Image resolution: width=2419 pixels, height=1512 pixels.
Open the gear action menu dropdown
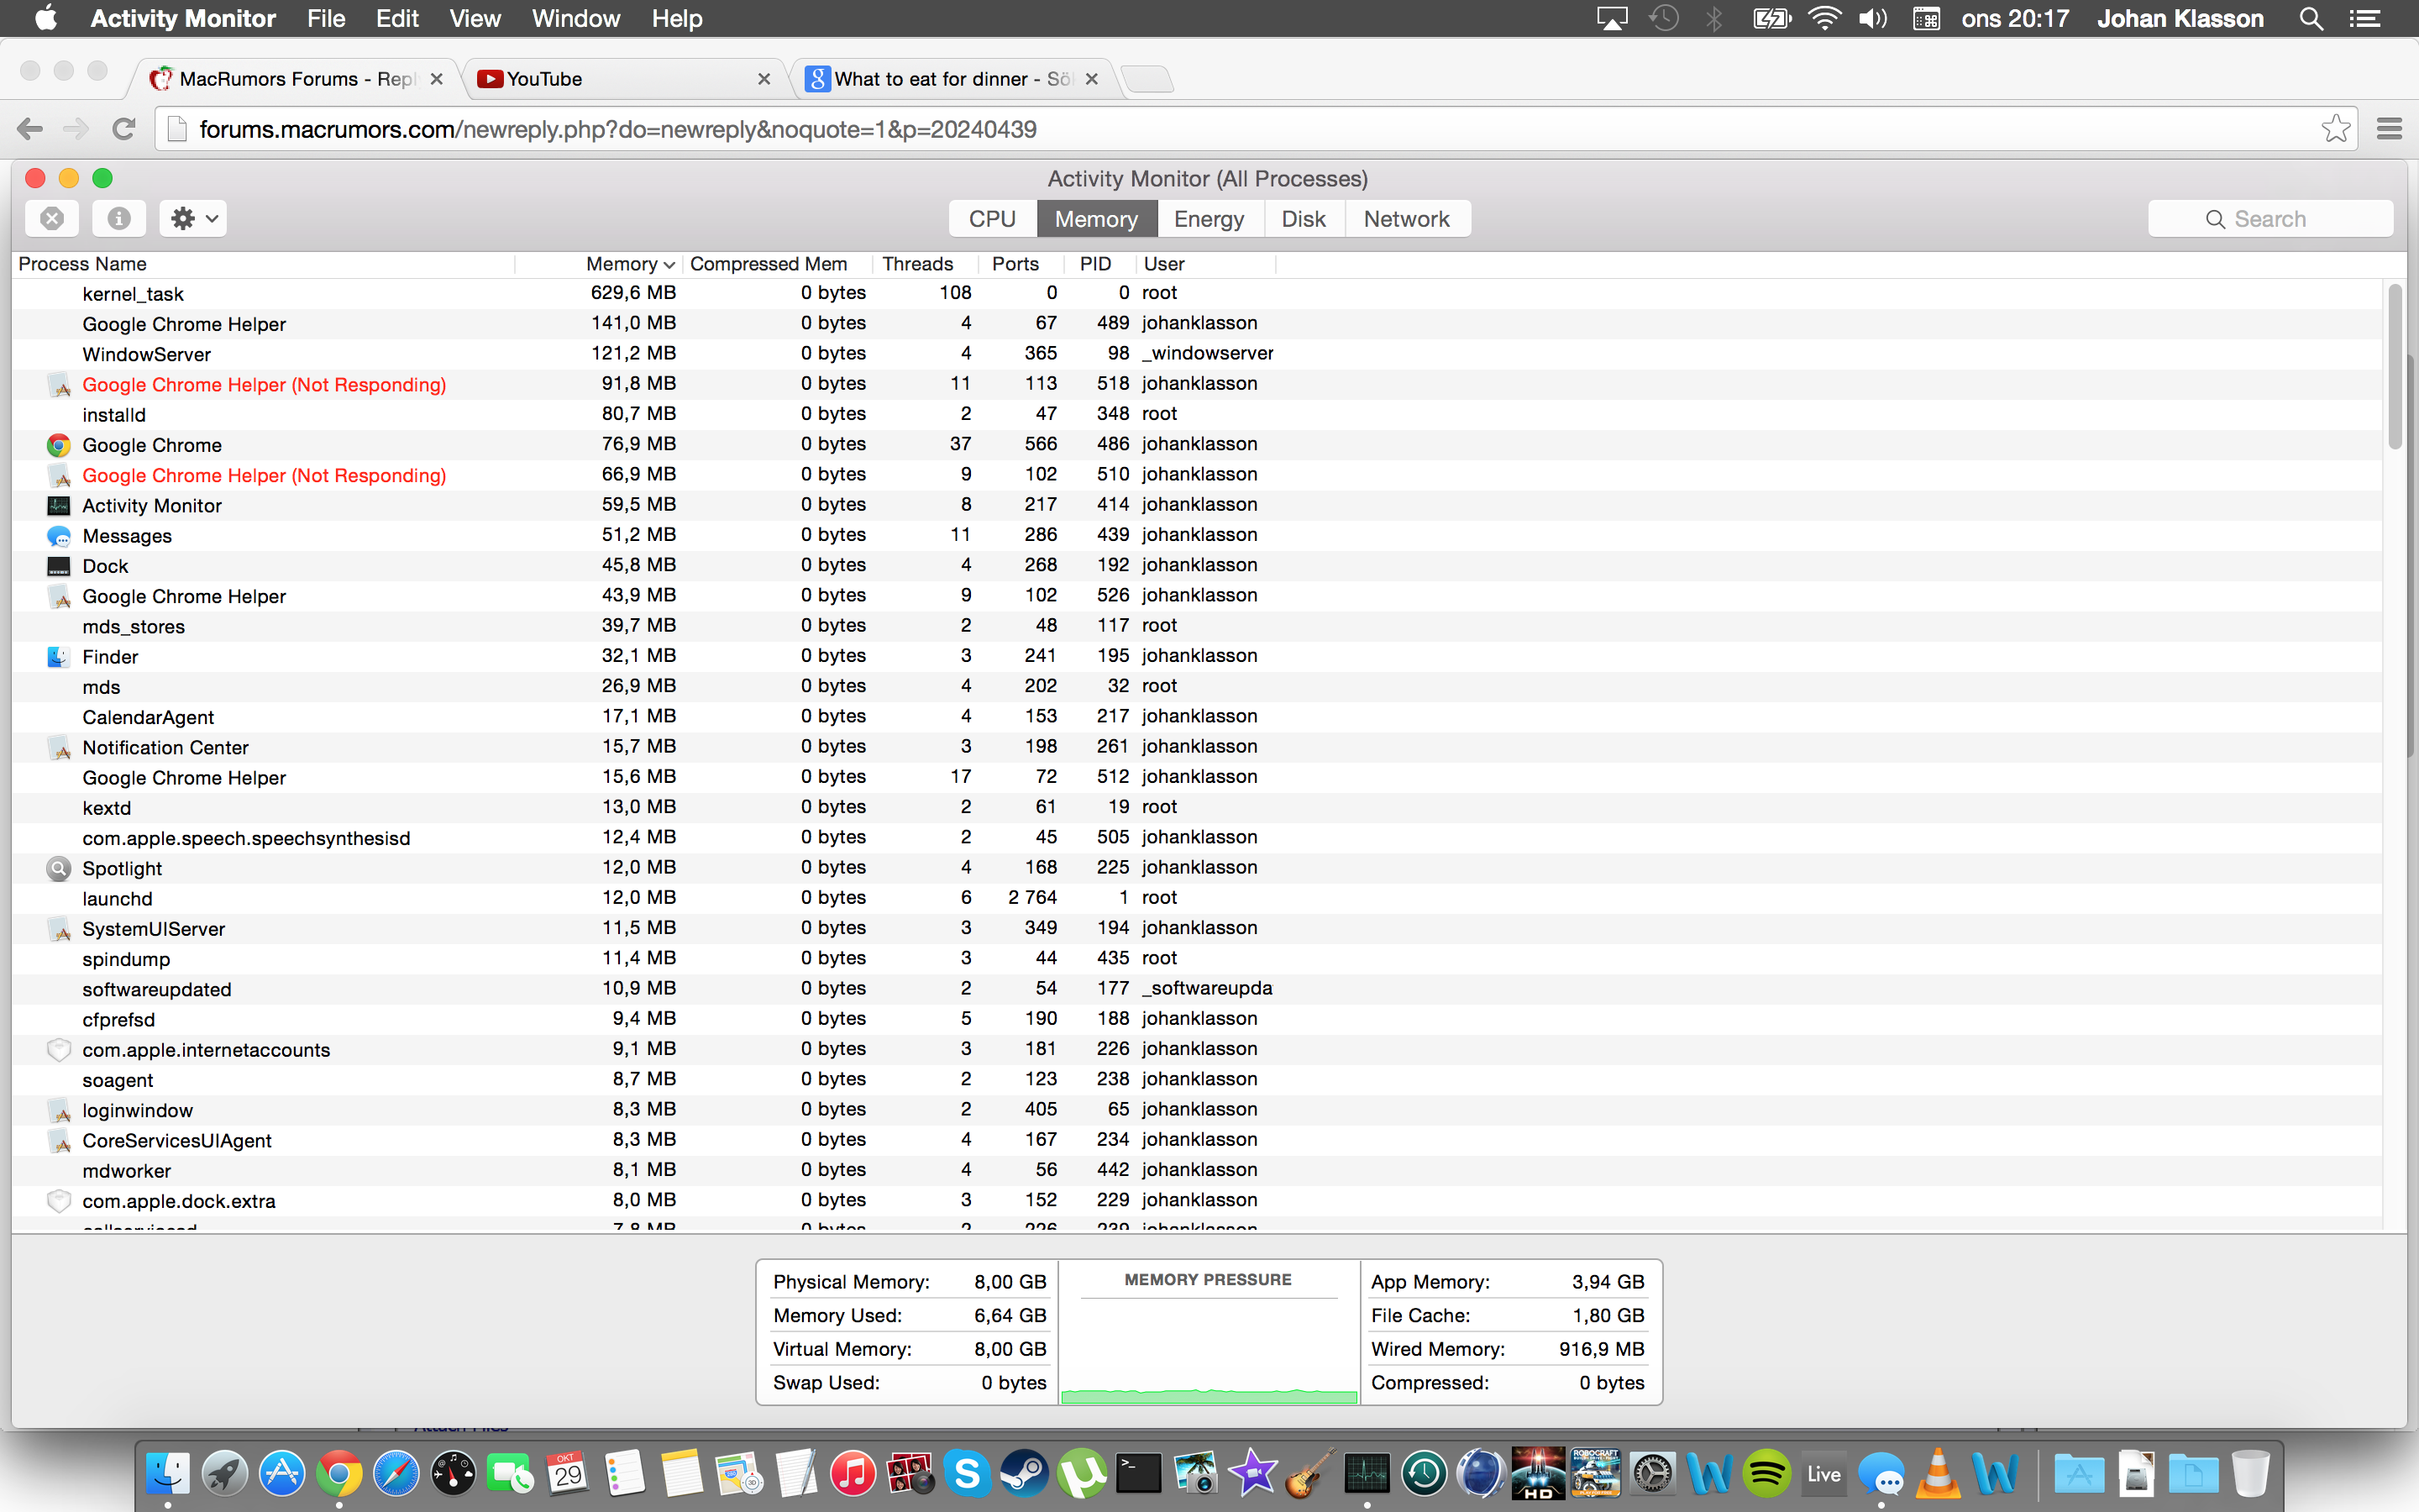click(193, 218)
